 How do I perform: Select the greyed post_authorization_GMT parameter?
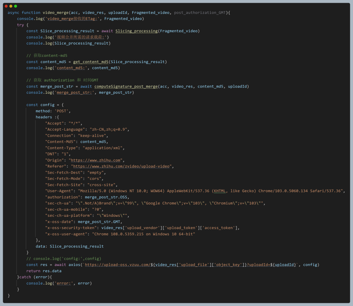click(201, 13)
